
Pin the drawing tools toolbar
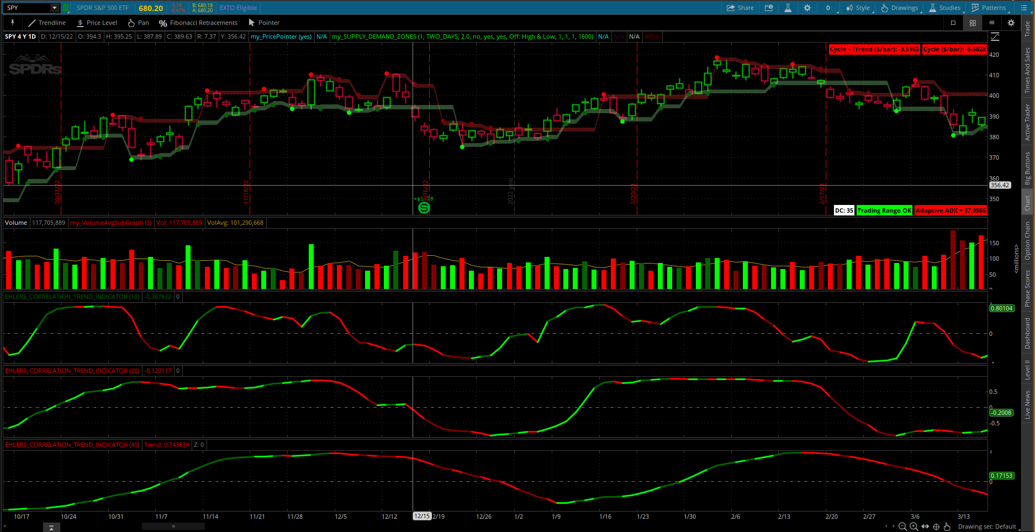point(12,23)
